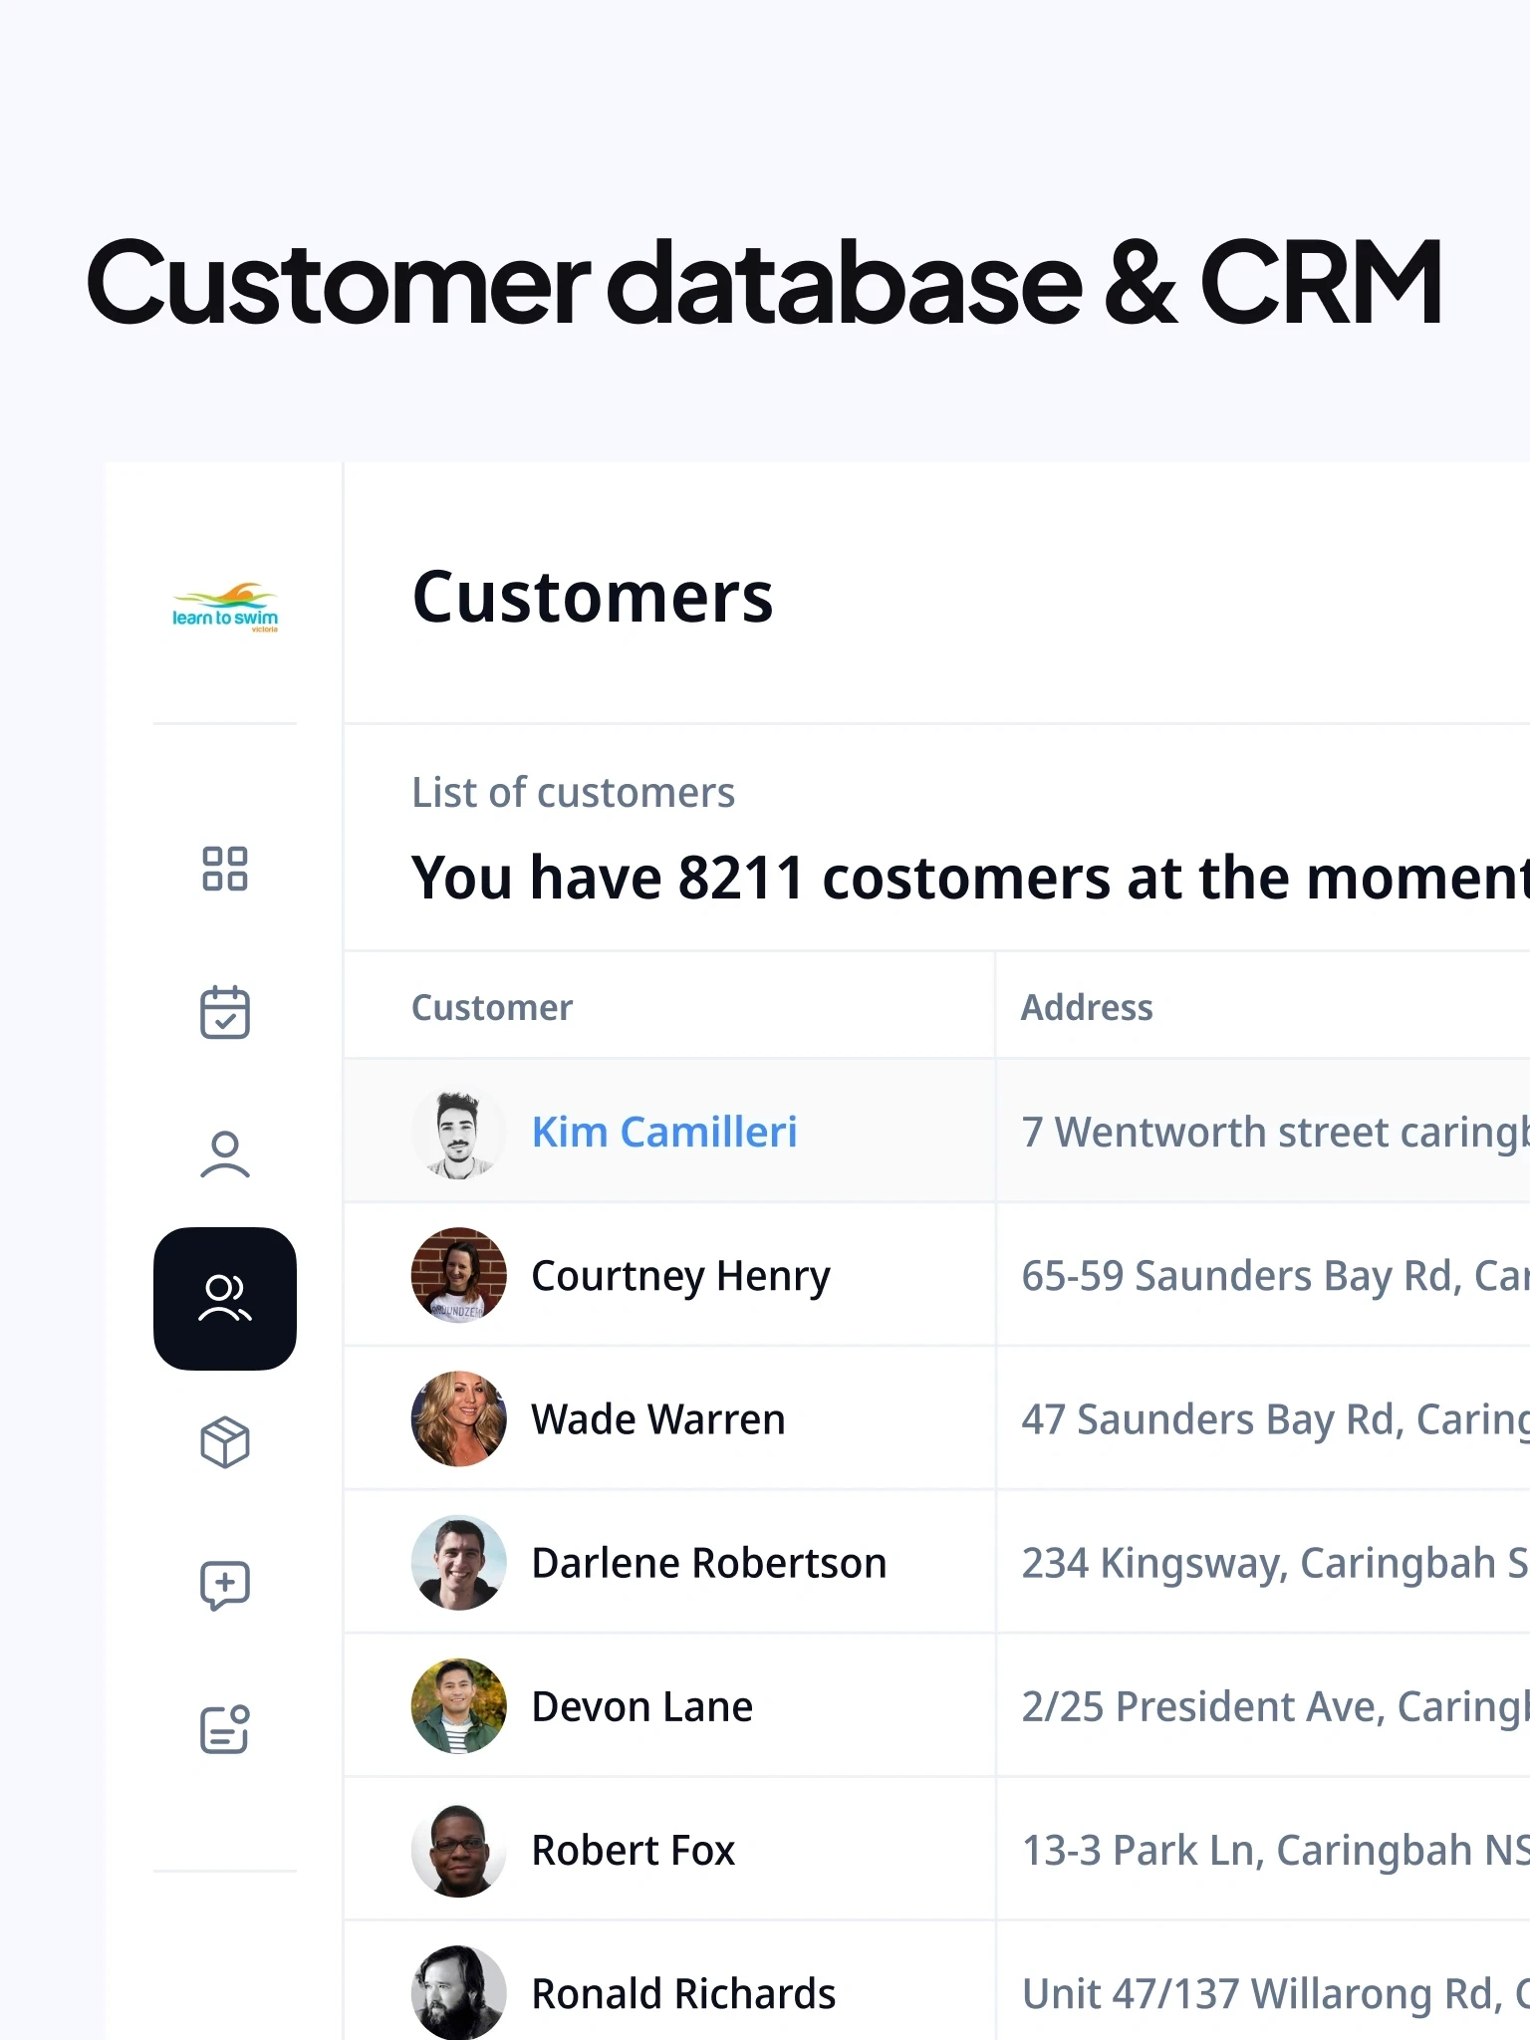Select the highlighted customers group icon

225,1299
